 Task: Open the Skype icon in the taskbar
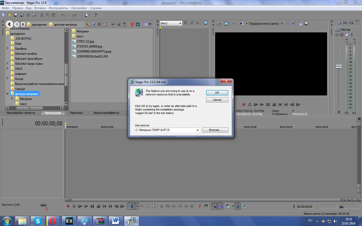38,221
